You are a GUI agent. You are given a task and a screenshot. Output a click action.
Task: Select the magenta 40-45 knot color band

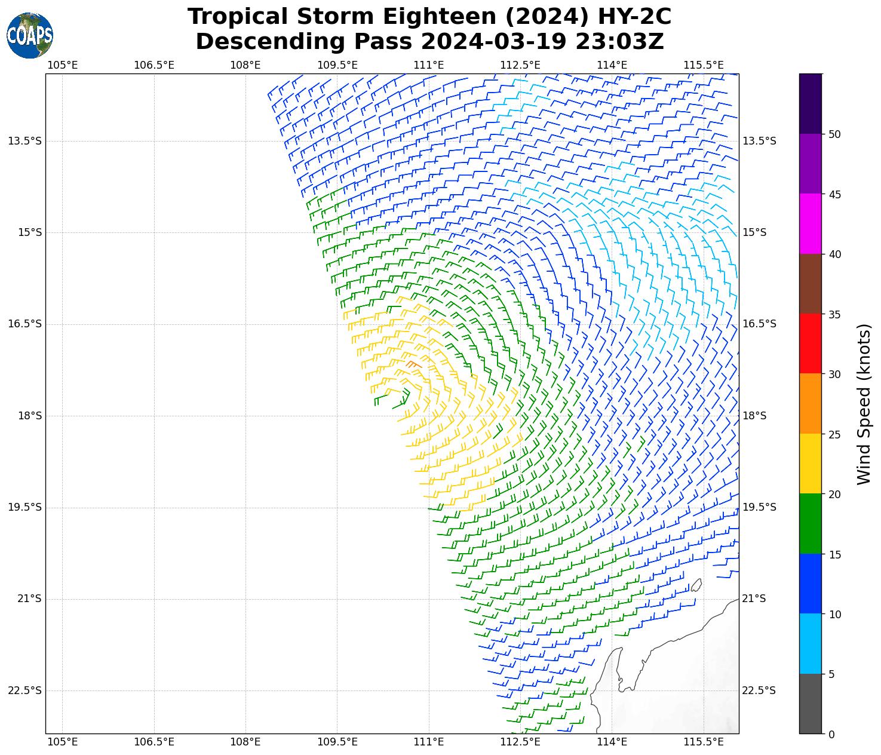(x=811, y=223)
